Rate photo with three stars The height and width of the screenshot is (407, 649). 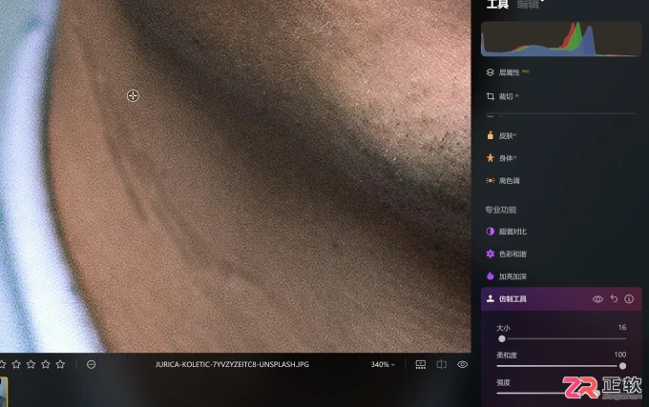[x=31, y=364]
